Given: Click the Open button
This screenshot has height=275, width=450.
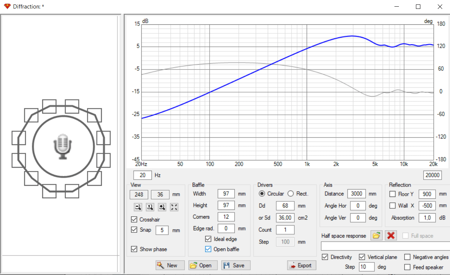Looking at the screenshot, I should pyautogui.click(x=203, y=265).
